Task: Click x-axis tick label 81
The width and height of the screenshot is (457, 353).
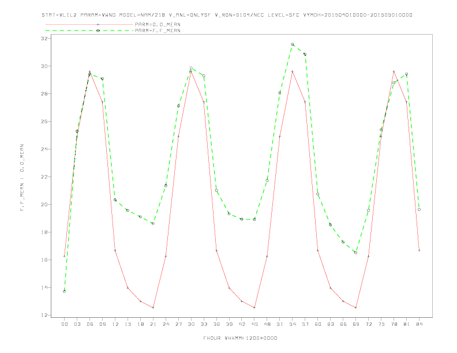Action: (x=407, y=324)
